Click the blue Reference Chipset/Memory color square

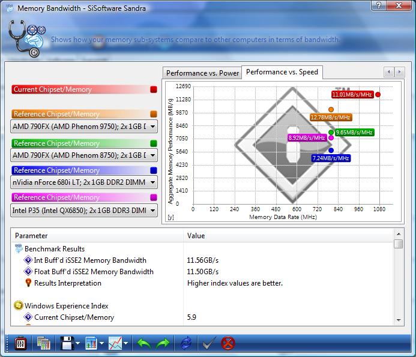click(x=153, y=170)
